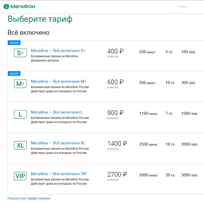204x202 pixels.
Task: Click 2500 минут value
Action: click(149, 144)
